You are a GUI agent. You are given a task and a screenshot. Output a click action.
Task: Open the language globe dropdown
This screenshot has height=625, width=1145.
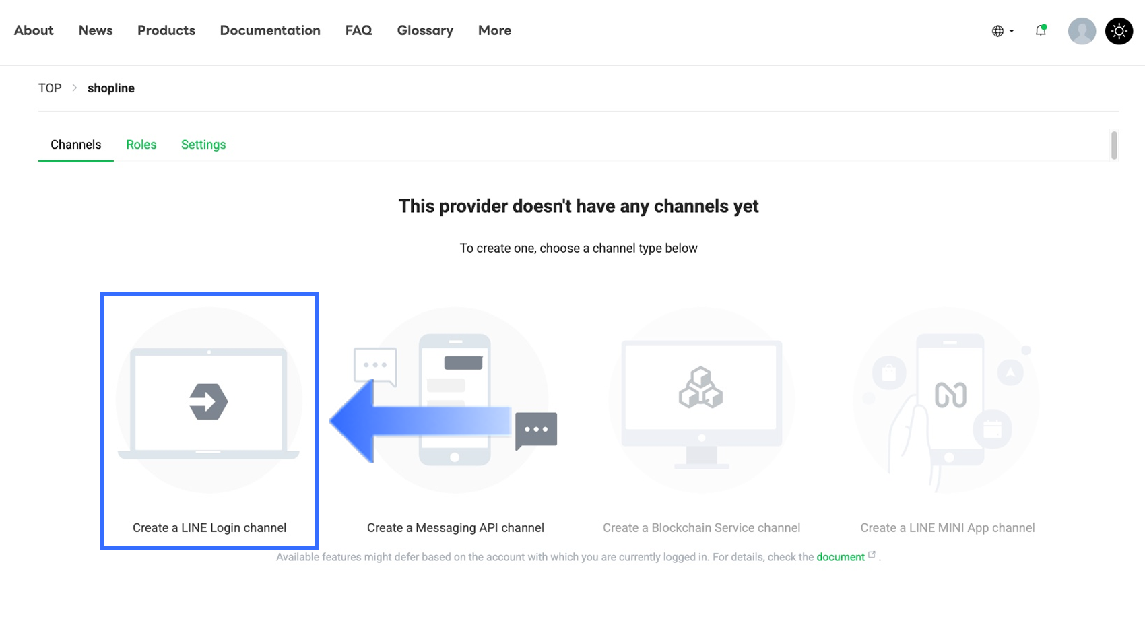(1002, 31)
